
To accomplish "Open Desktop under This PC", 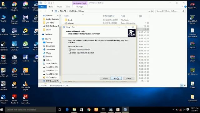I will point(48,42).
